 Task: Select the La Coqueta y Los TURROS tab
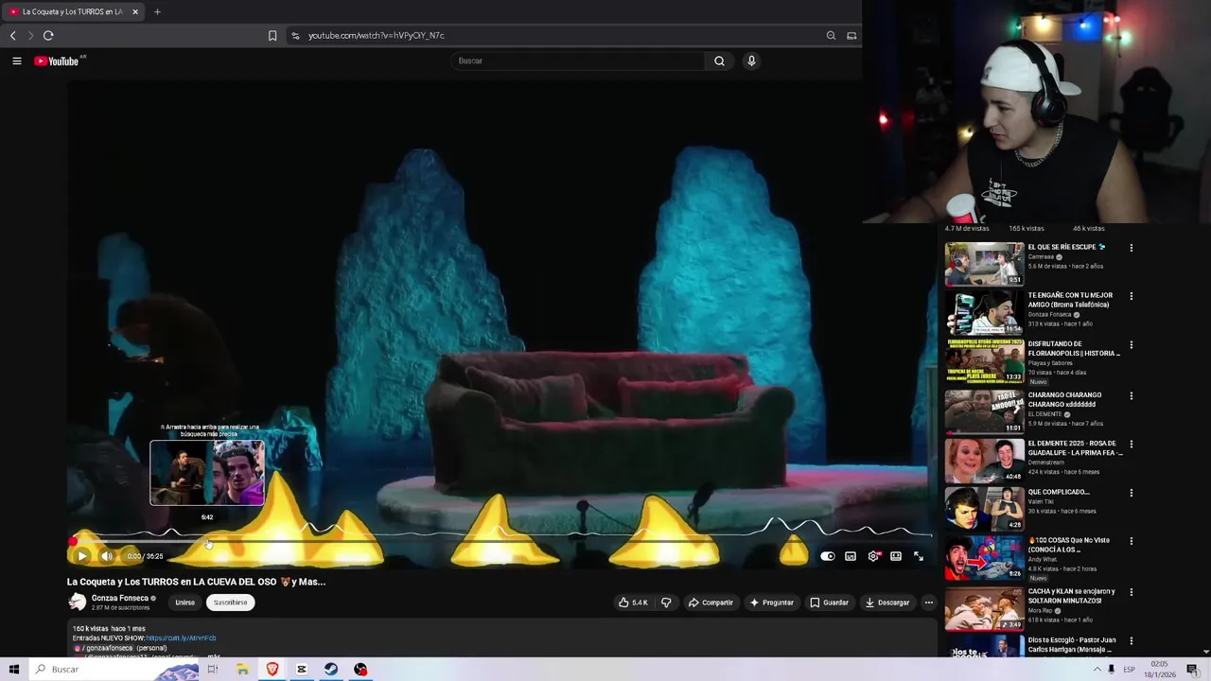click(x=72, y=11)
